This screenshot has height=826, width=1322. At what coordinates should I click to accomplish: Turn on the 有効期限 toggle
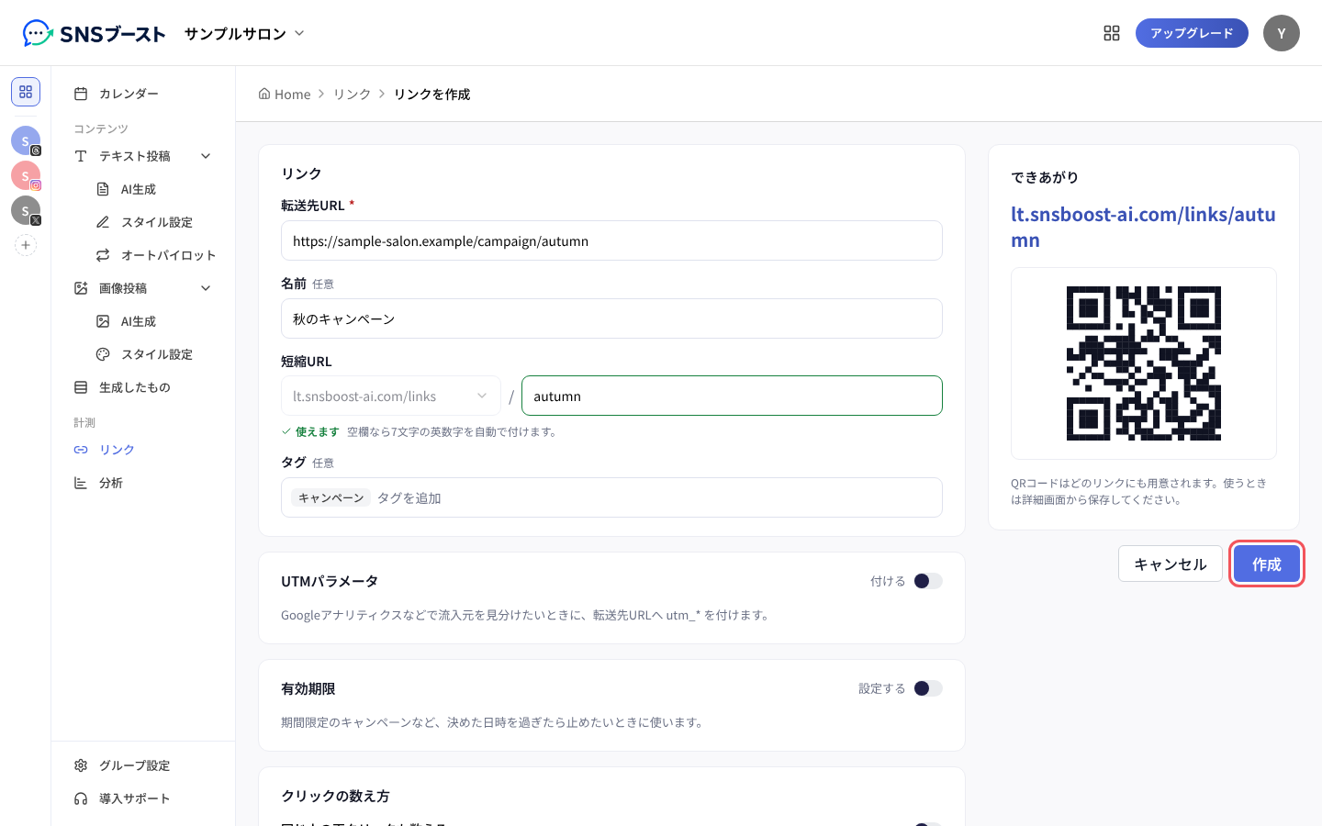coord(928,688)
